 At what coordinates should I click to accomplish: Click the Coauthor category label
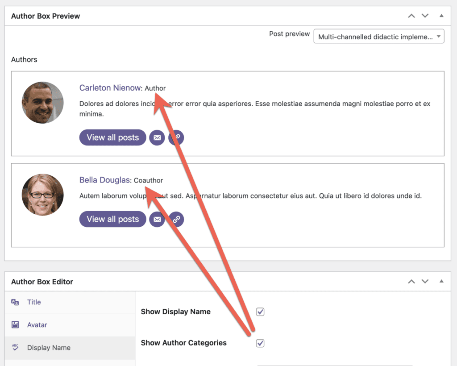[x=148, y=180]
